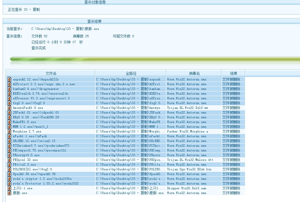Click the 正在查杀 33 - 复制 label
This screenshot has width=300, height=202.
click(x=24, y=9)
